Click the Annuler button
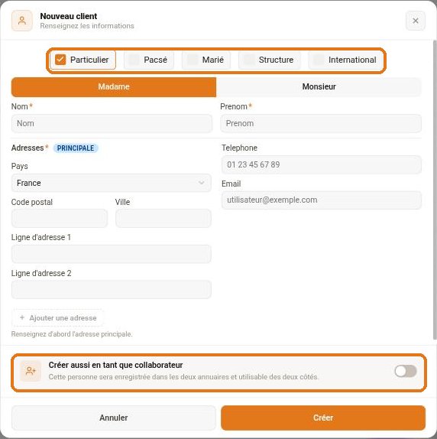The width and height of the screenshot is (437, 439). click(114, 418)
